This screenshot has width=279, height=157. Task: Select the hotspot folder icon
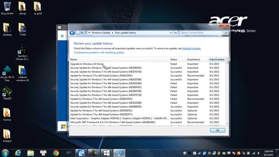pos(7,136)
